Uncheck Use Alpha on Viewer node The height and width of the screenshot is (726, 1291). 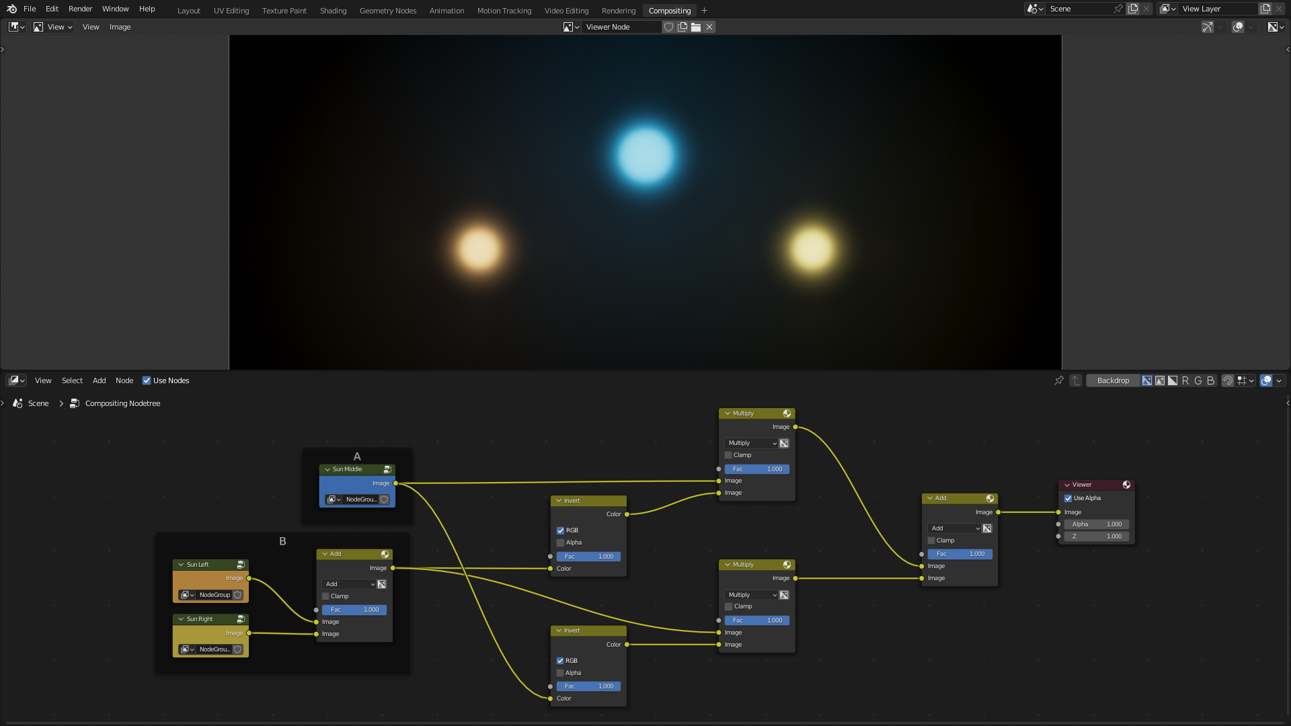coord(1068,498)
